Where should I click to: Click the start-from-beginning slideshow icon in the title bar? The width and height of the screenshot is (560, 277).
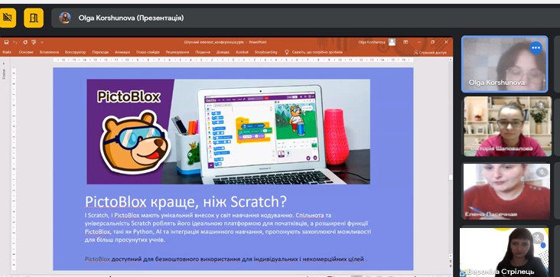tap(34, 42)
